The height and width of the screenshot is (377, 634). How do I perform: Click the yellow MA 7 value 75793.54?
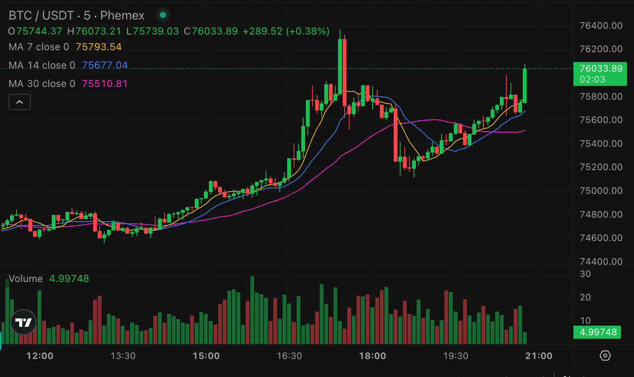coord(98,47)
